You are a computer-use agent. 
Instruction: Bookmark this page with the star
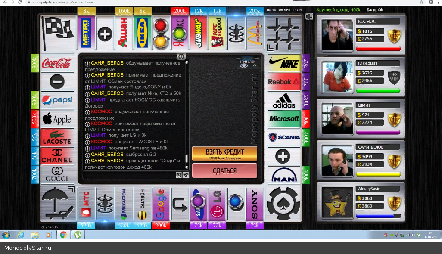click(x=421, y=2)
